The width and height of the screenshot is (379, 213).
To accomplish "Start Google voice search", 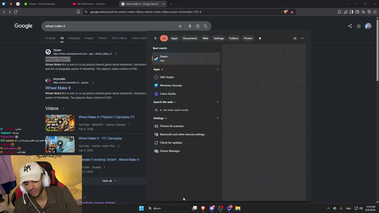I will click(x=190, y=26).
